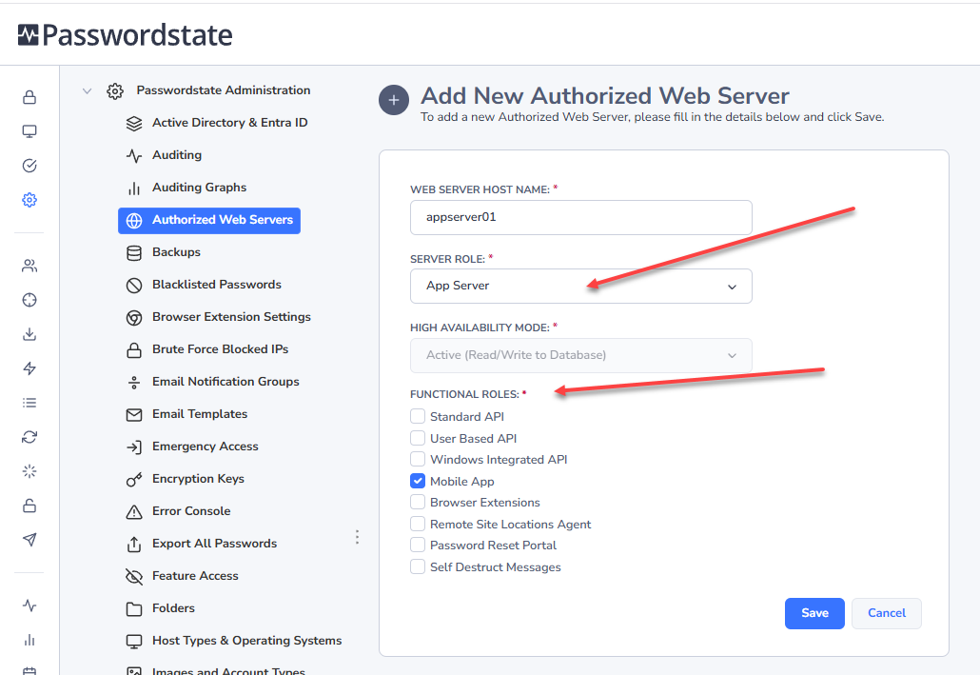Tick Remote Site Locations Agent checkbox
980x675 pixels.
pyautogui.click(x=418, y=524)
